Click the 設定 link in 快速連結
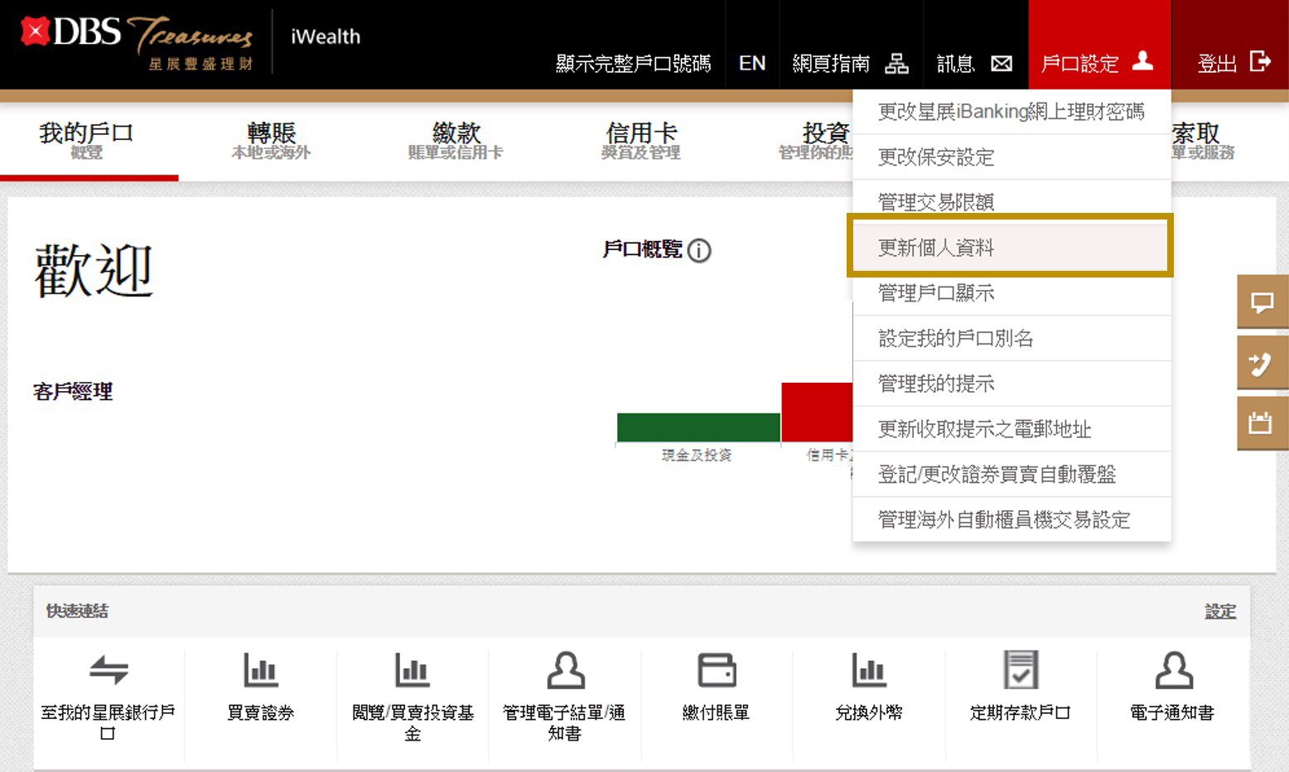 pos(1219,611)
